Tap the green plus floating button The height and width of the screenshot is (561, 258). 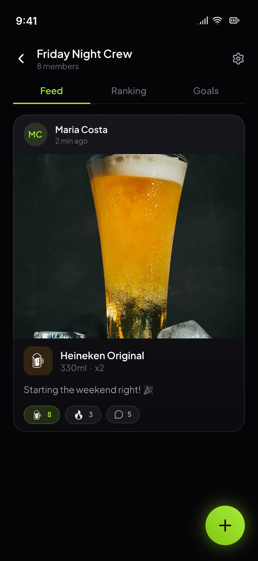225,525
